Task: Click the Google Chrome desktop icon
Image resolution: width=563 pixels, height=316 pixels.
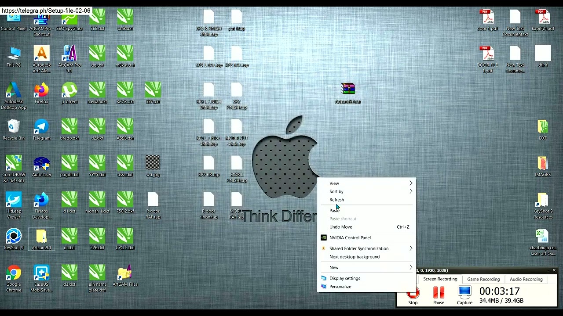Action: [x=14, y=278]
